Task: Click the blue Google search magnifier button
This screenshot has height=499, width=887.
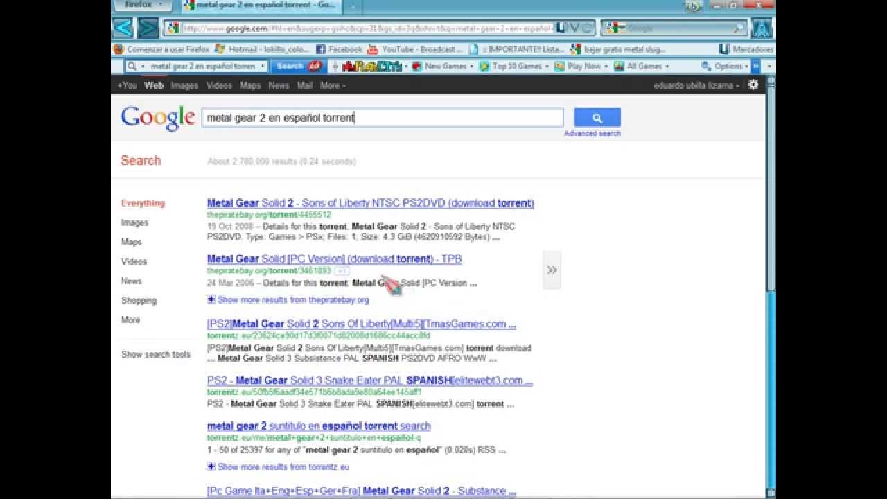Action: [x=597, y=118]
